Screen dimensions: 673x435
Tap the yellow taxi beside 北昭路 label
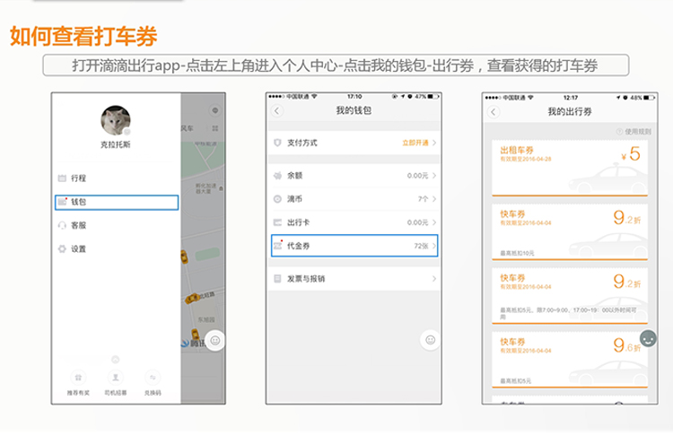coord(193,298)
